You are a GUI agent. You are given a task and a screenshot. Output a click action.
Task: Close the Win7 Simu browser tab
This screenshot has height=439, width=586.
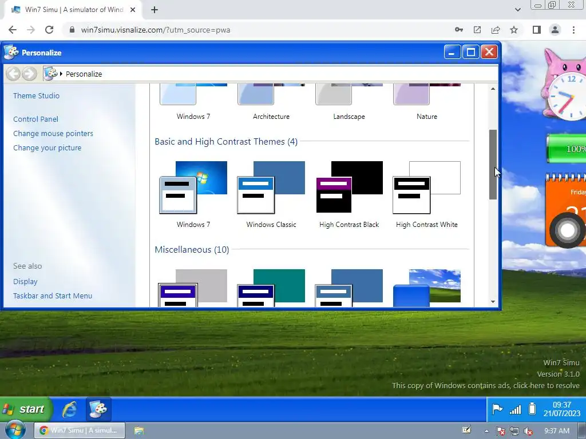[x=133, y=10]
